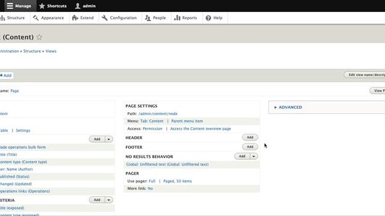
Task: Click Add button for No Results Behavior
Action: (x=242, y=156)
